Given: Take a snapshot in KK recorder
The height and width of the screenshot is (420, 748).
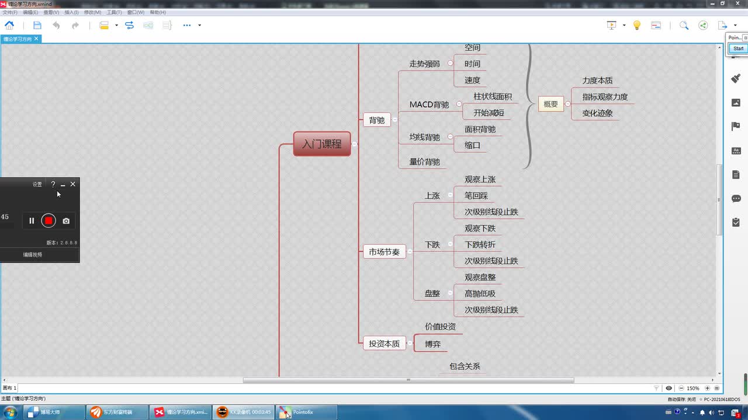Looking at the screenshot, I should [x=66, y=220].
